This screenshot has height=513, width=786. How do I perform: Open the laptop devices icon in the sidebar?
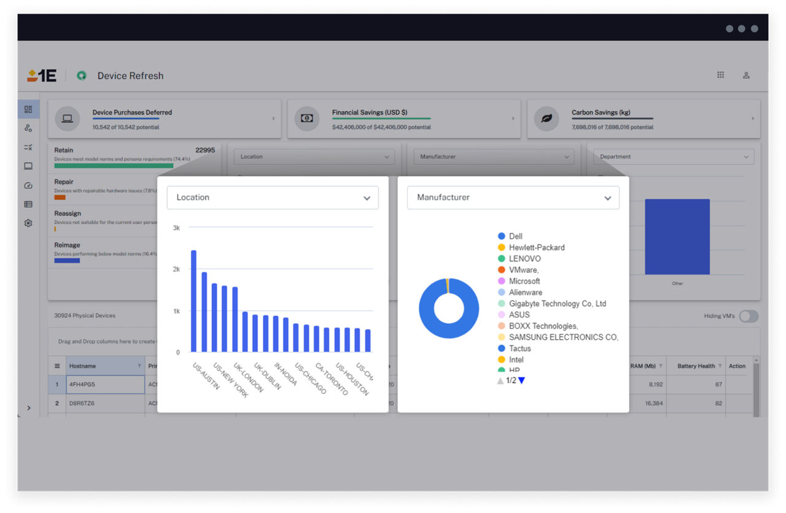click(28, 166)
